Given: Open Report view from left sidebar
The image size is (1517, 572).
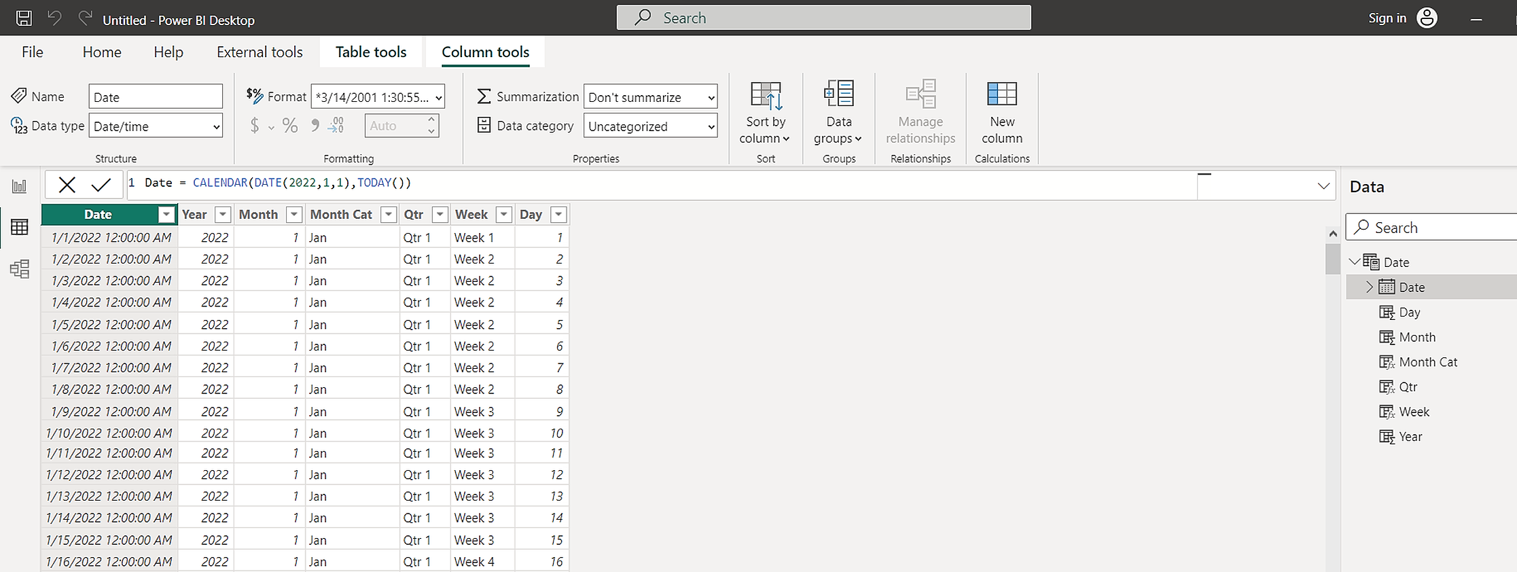Looking at the screenshot, I should 20,186.
